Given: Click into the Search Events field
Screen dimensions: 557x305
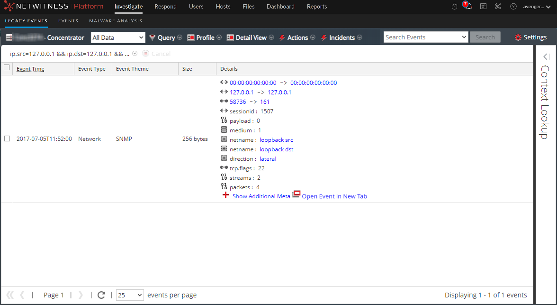Looking at the screenshot, I should pyautogui.click(x=421, y=37).
